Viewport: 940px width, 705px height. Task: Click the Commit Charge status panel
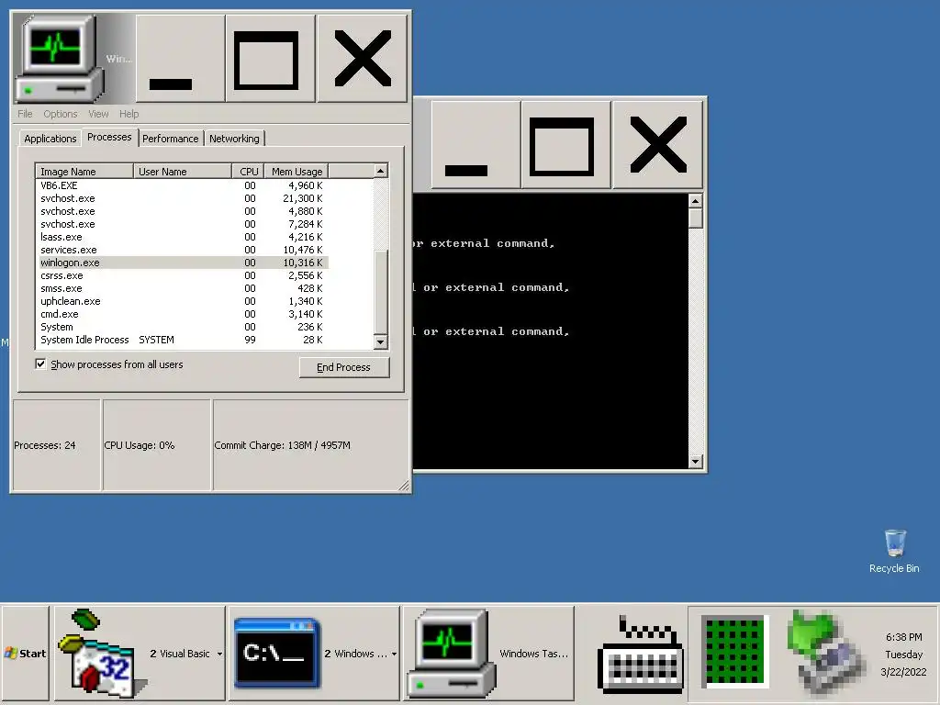310,445
